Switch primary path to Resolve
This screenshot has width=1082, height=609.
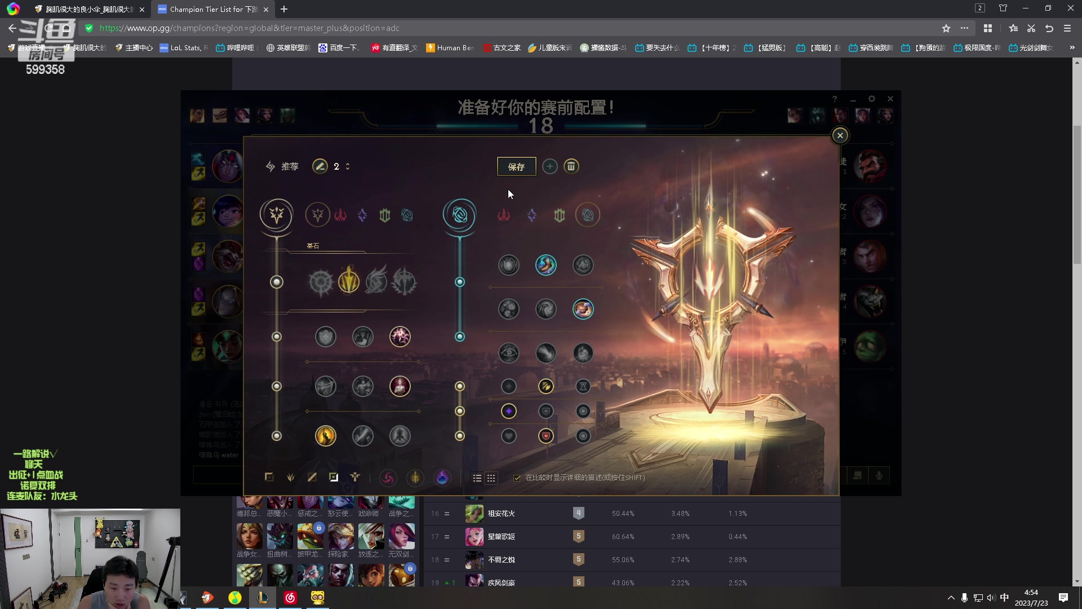point(385,215)
